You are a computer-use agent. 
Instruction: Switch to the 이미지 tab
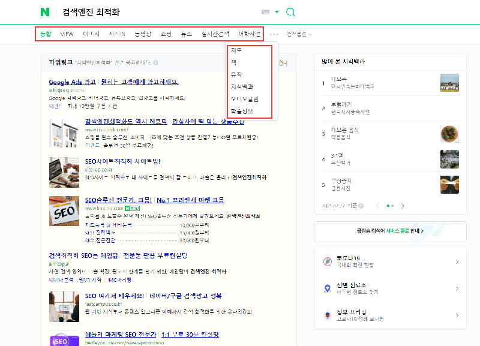[x=91, y=34]
